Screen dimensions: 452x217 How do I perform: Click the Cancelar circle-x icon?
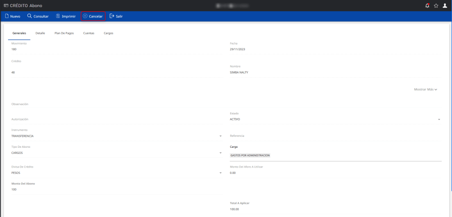tap(85, 16)
